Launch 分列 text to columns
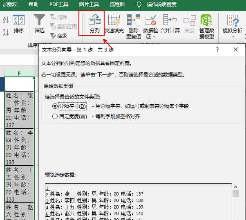The width and height of the screenshot is (246, 220). click(x=95, y=24)
